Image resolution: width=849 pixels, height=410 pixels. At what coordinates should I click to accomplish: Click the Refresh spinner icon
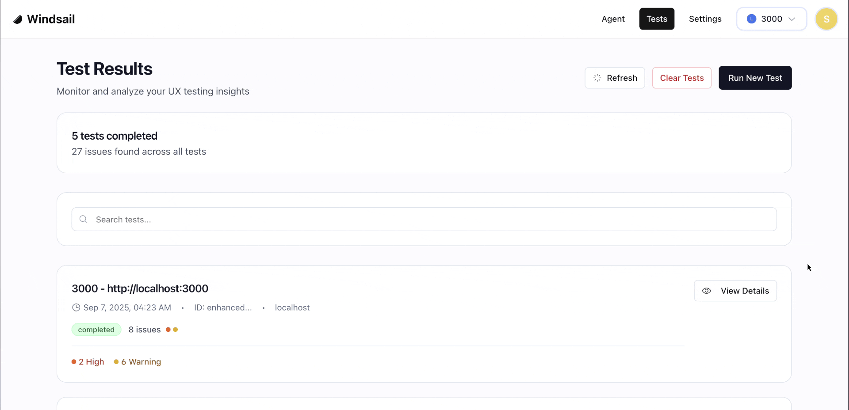(x=597, y=78)
